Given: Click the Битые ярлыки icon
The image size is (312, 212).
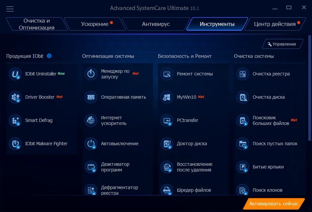Looking at the screenshot, I should [x=242, y=167].
